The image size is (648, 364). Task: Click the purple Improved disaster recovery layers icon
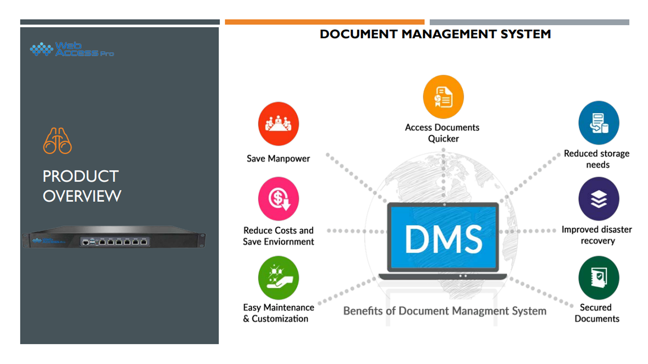coord(599,199)
